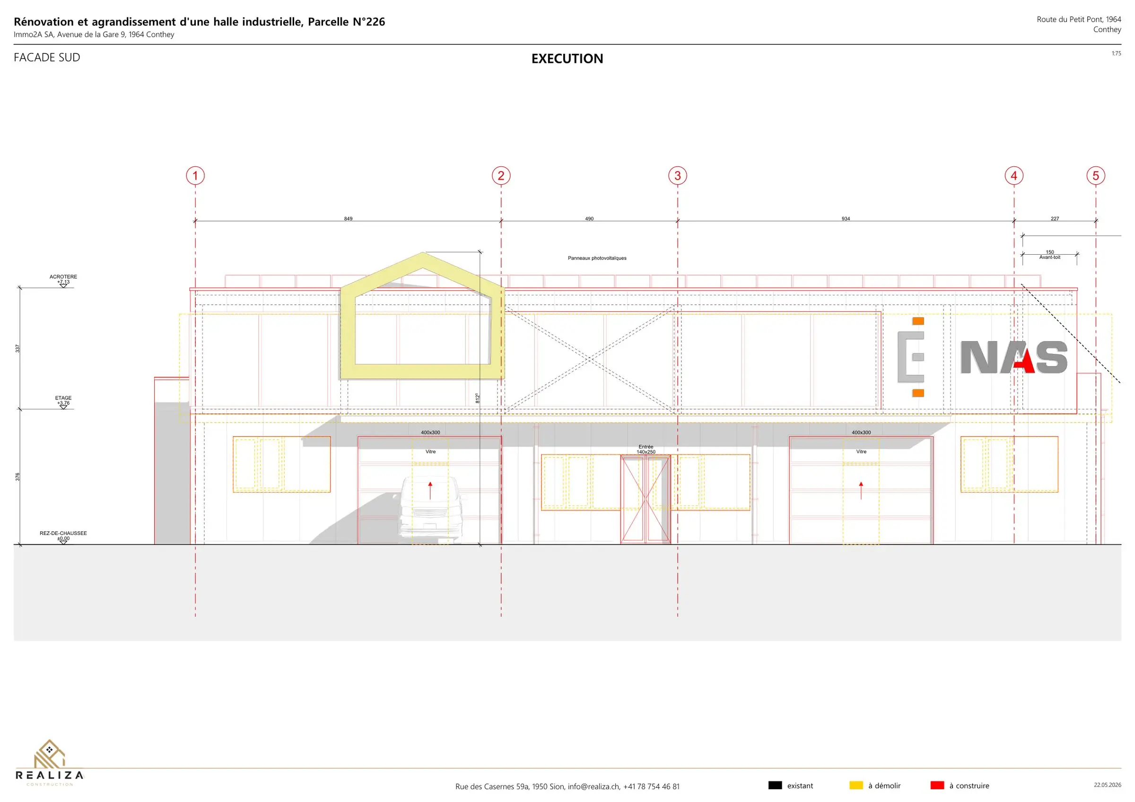The height and width of the screenshot is (802, 1135).
Task: Click the upper orange square beside NAS logo
Action: point(918,321)
